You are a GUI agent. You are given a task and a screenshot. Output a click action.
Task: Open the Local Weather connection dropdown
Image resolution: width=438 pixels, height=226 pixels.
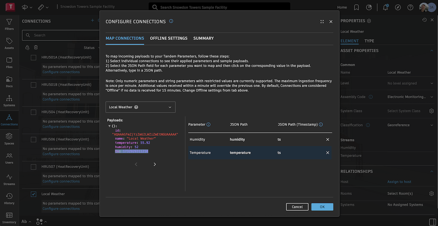(141, 107)
